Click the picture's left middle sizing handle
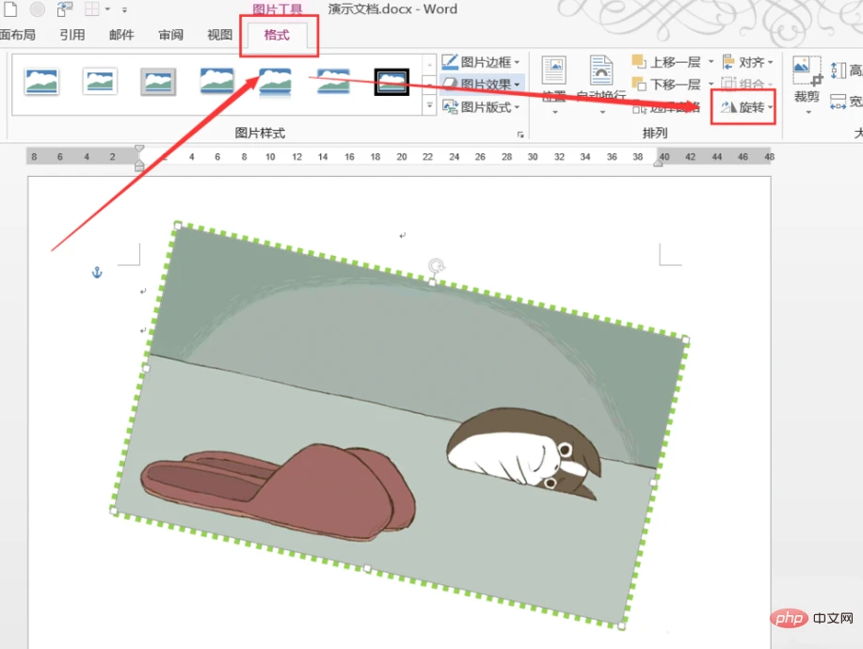This screenshot has height=649, width=863. [x=145, y=368]
